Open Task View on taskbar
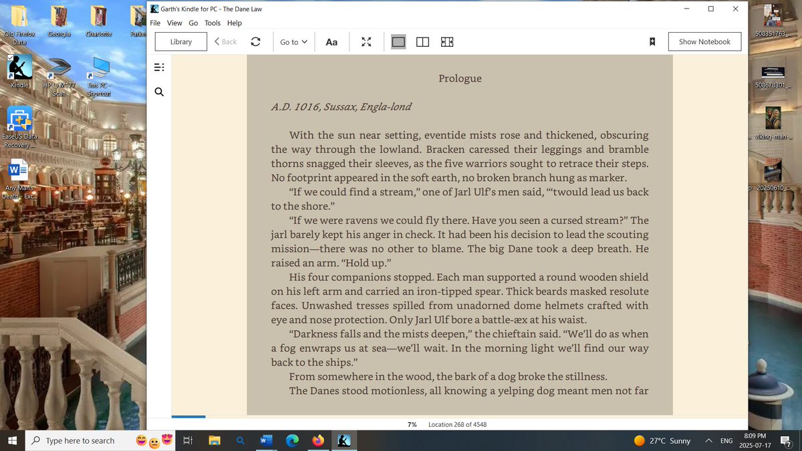 188,440
